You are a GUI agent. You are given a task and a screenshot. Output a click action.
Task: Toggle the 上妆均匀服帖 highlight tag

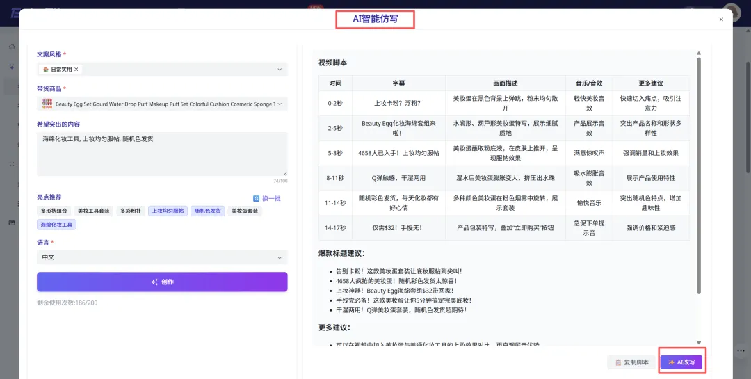tap(168, 211)
